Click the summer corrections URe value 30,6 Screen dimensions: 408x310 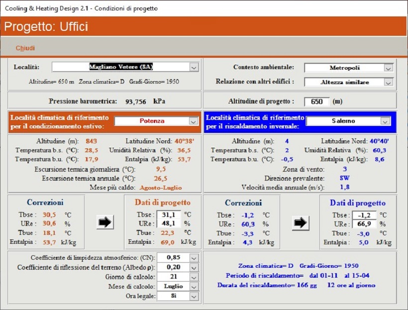(x=49, y=223)
